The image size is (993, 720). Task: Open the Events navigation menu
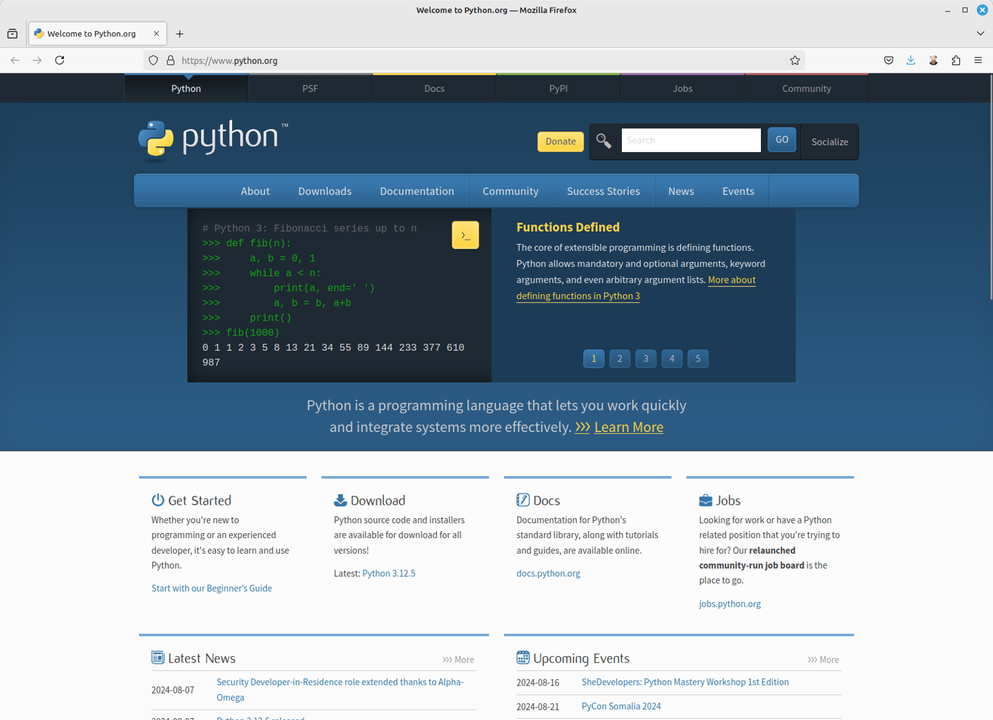(738, 191)
